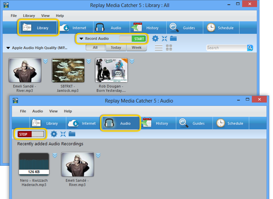The height and width of the screenshot is (199, 273).
Task: Select Emeli Sandé River thumbnail in Audio window
Action: point(78,165)
